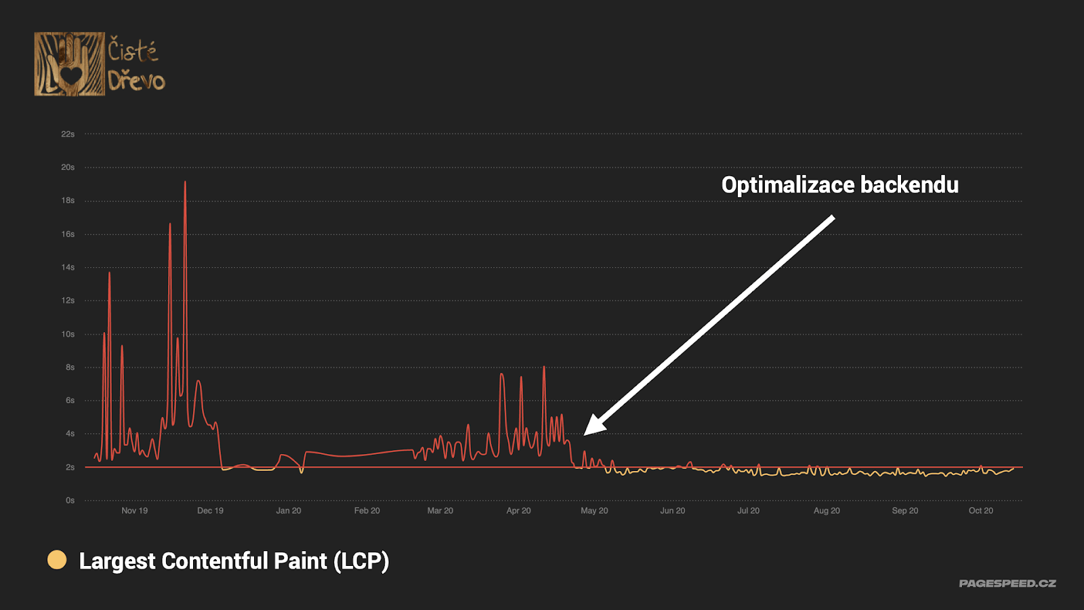The image size is (1084, 610).
Task: Select the Jul 20 x-axis label
Action: (748, 510)
